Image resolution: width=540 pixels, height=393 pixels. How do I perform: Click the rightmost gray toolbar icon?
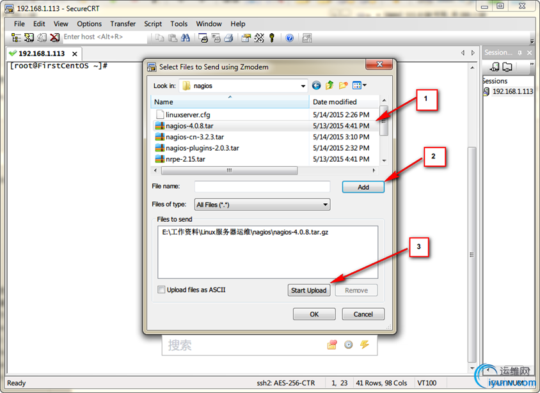pyautogui.click(x=306, y=38)
